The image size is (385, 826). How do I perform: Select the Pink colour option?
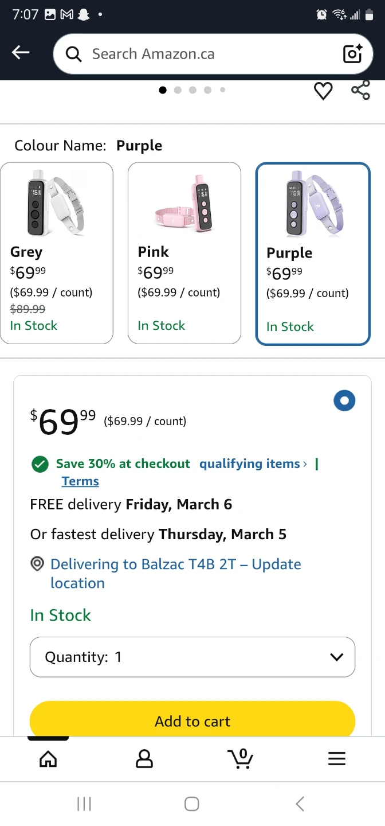pos(184,253)
